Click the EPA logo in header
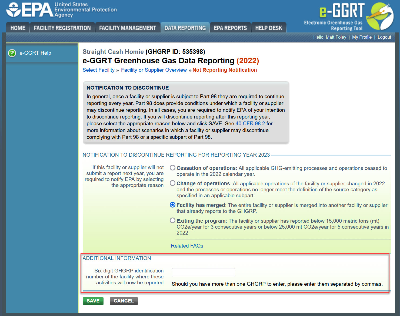Viewport: 400px width, 316px height. tap(62, 10)
